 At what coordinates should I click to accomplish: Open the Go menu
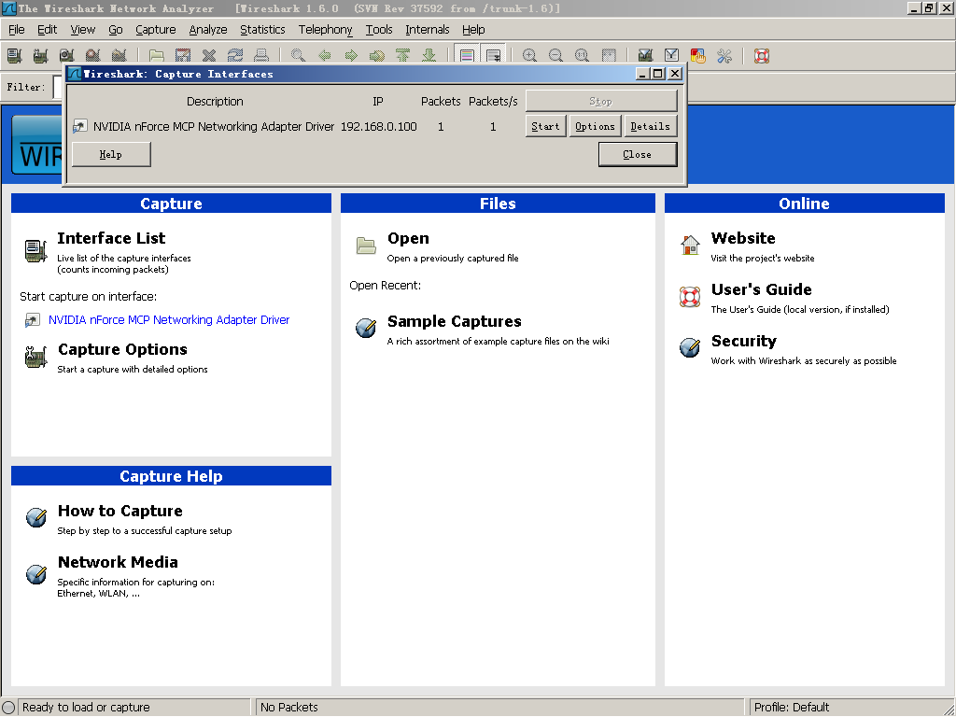point(115,29)
